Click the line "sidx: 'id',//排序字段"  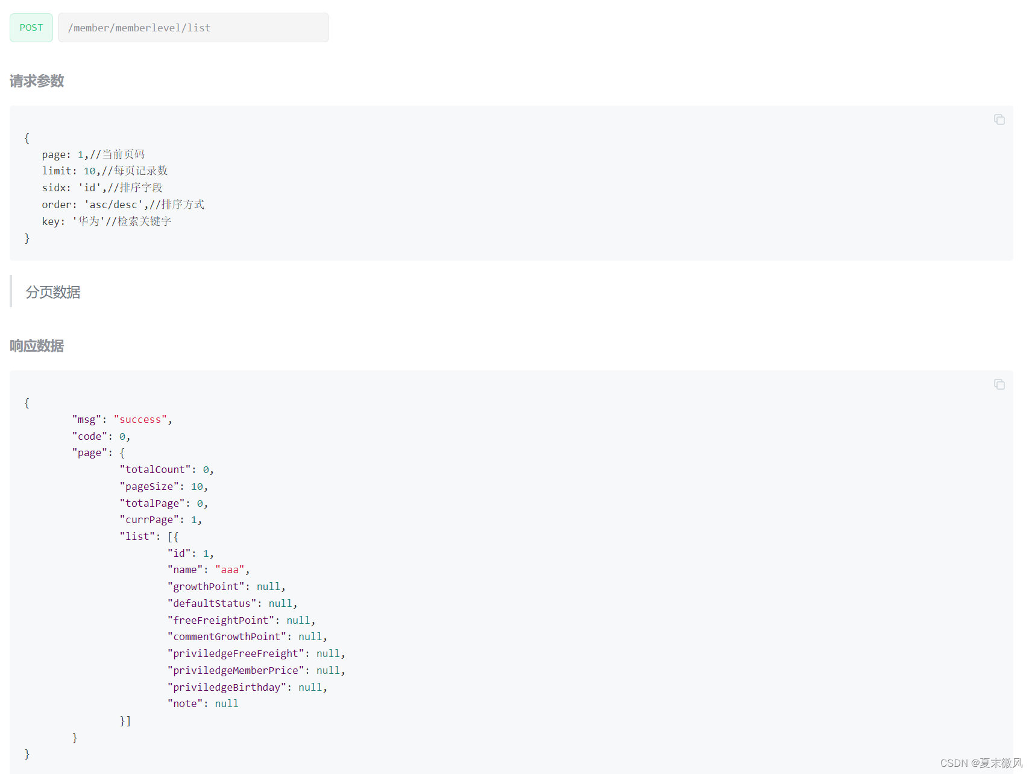click(102, 188)
